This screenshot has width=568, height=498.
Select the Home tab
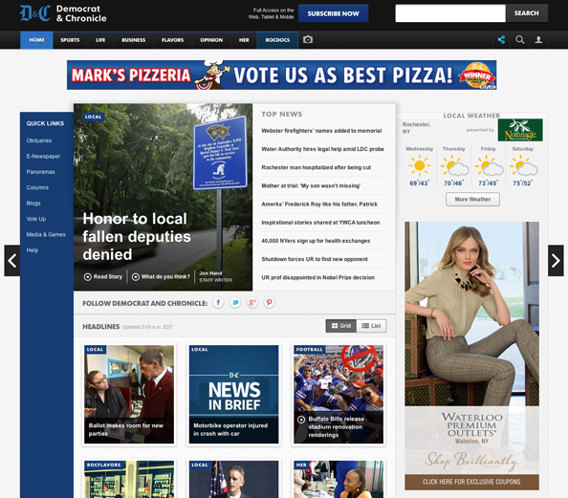[x=36, y=40]
